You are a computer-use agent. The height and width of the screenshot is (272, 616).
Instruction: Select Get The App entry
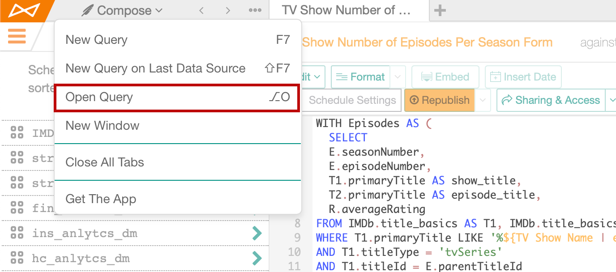point(178,199)
